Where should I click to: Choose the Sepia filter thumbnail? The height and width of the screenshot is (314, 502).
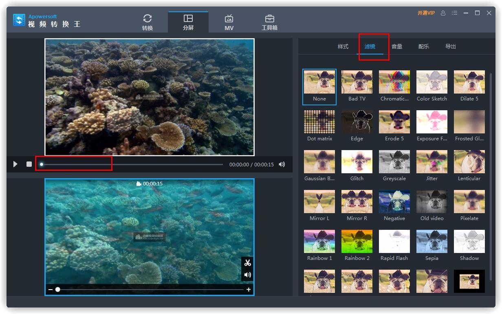pyautogui.click(x=432, y=242)
